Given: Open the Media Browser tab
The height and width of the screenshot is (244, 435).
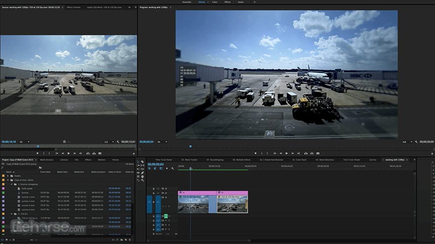Looking at the screenshot, I should pyautogui.click(x=47, y=160).
